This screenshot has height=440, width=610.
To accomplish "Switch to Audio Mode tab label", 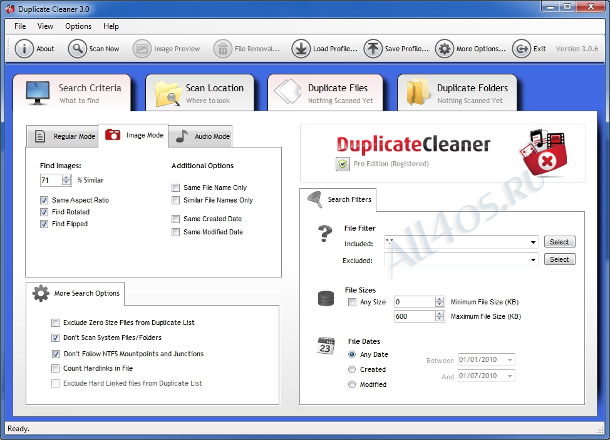I will tap(212, 136).
